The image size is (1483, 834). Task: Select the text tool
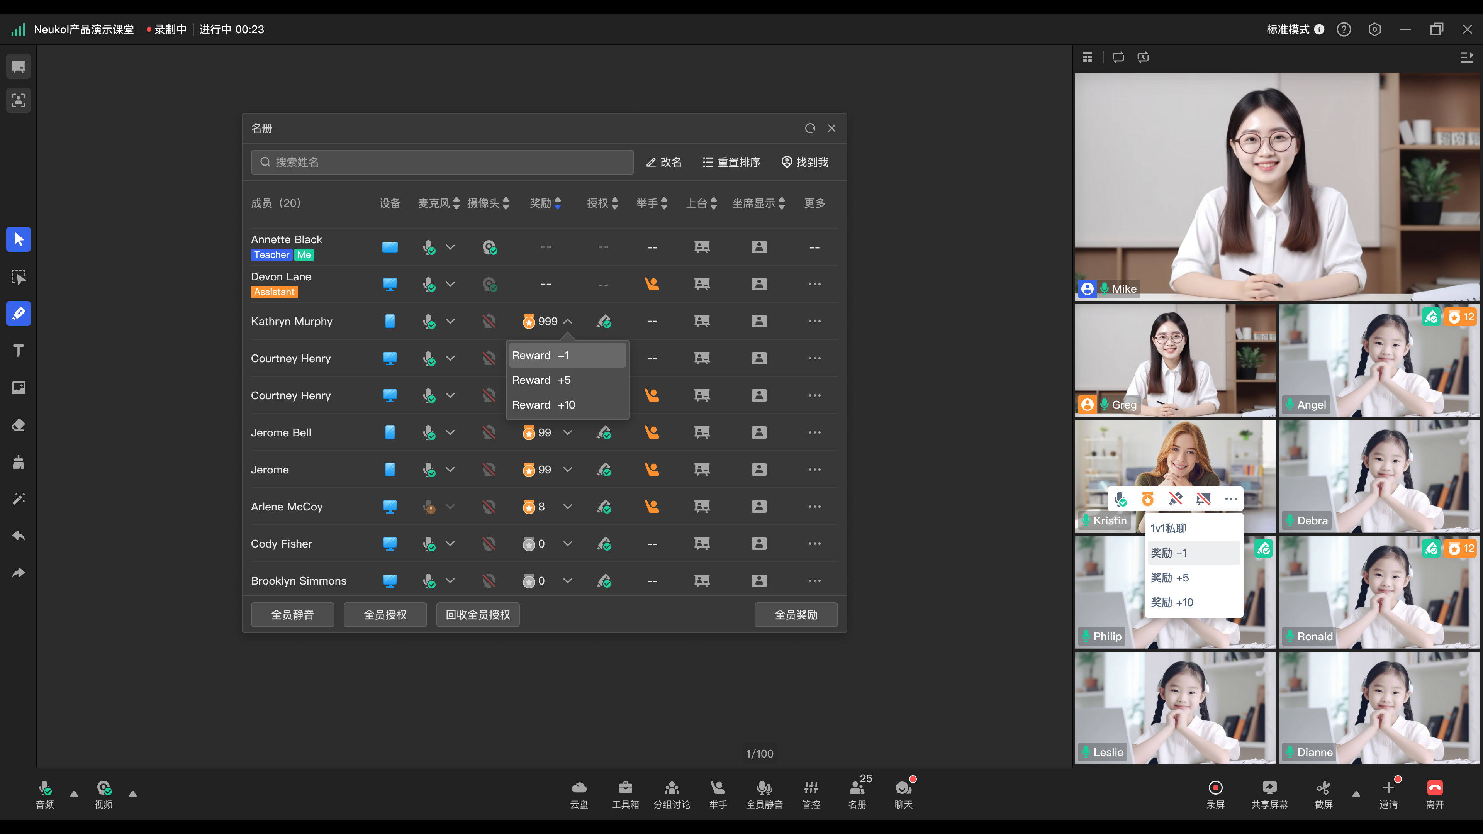19,351
